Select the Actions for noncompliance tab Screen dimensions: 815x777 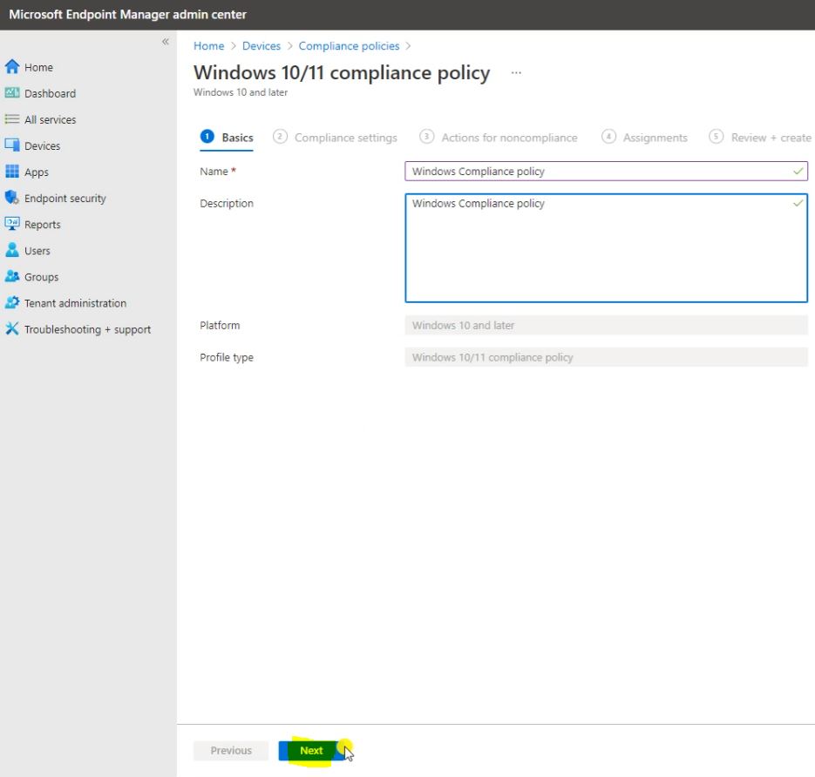coord(498,138)
